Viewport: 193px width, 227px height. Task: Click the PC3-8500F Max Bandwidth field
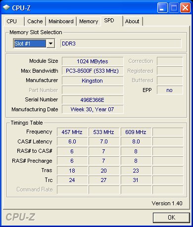tap(93, 71)
